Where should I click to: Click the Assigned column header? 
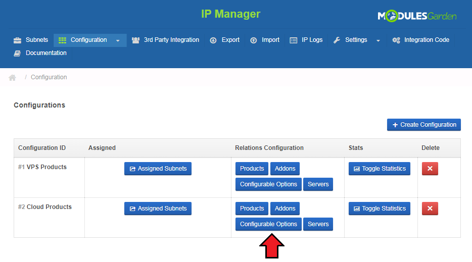coord(102,148)
